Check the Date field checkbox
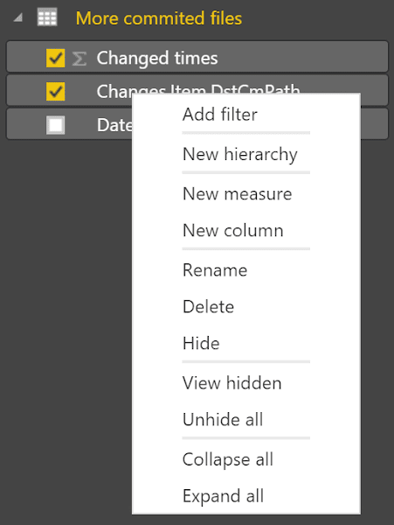This screenshot has height=525, width=394. click(55, 125)
